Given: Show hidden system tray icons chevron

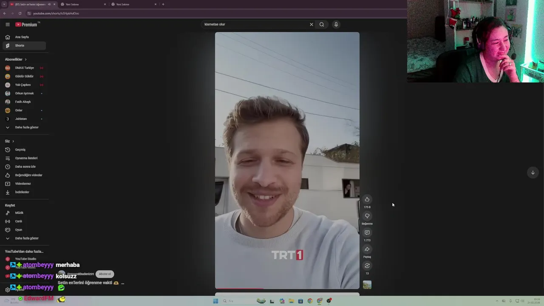Looking at the screenshot, I should [x=497, y=301].
